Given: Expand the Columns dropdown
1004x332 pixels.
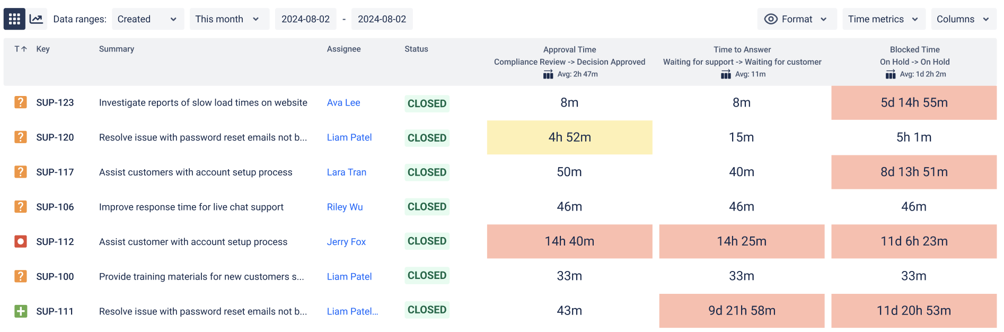Looking at the screenshot, I should point(964,19).
